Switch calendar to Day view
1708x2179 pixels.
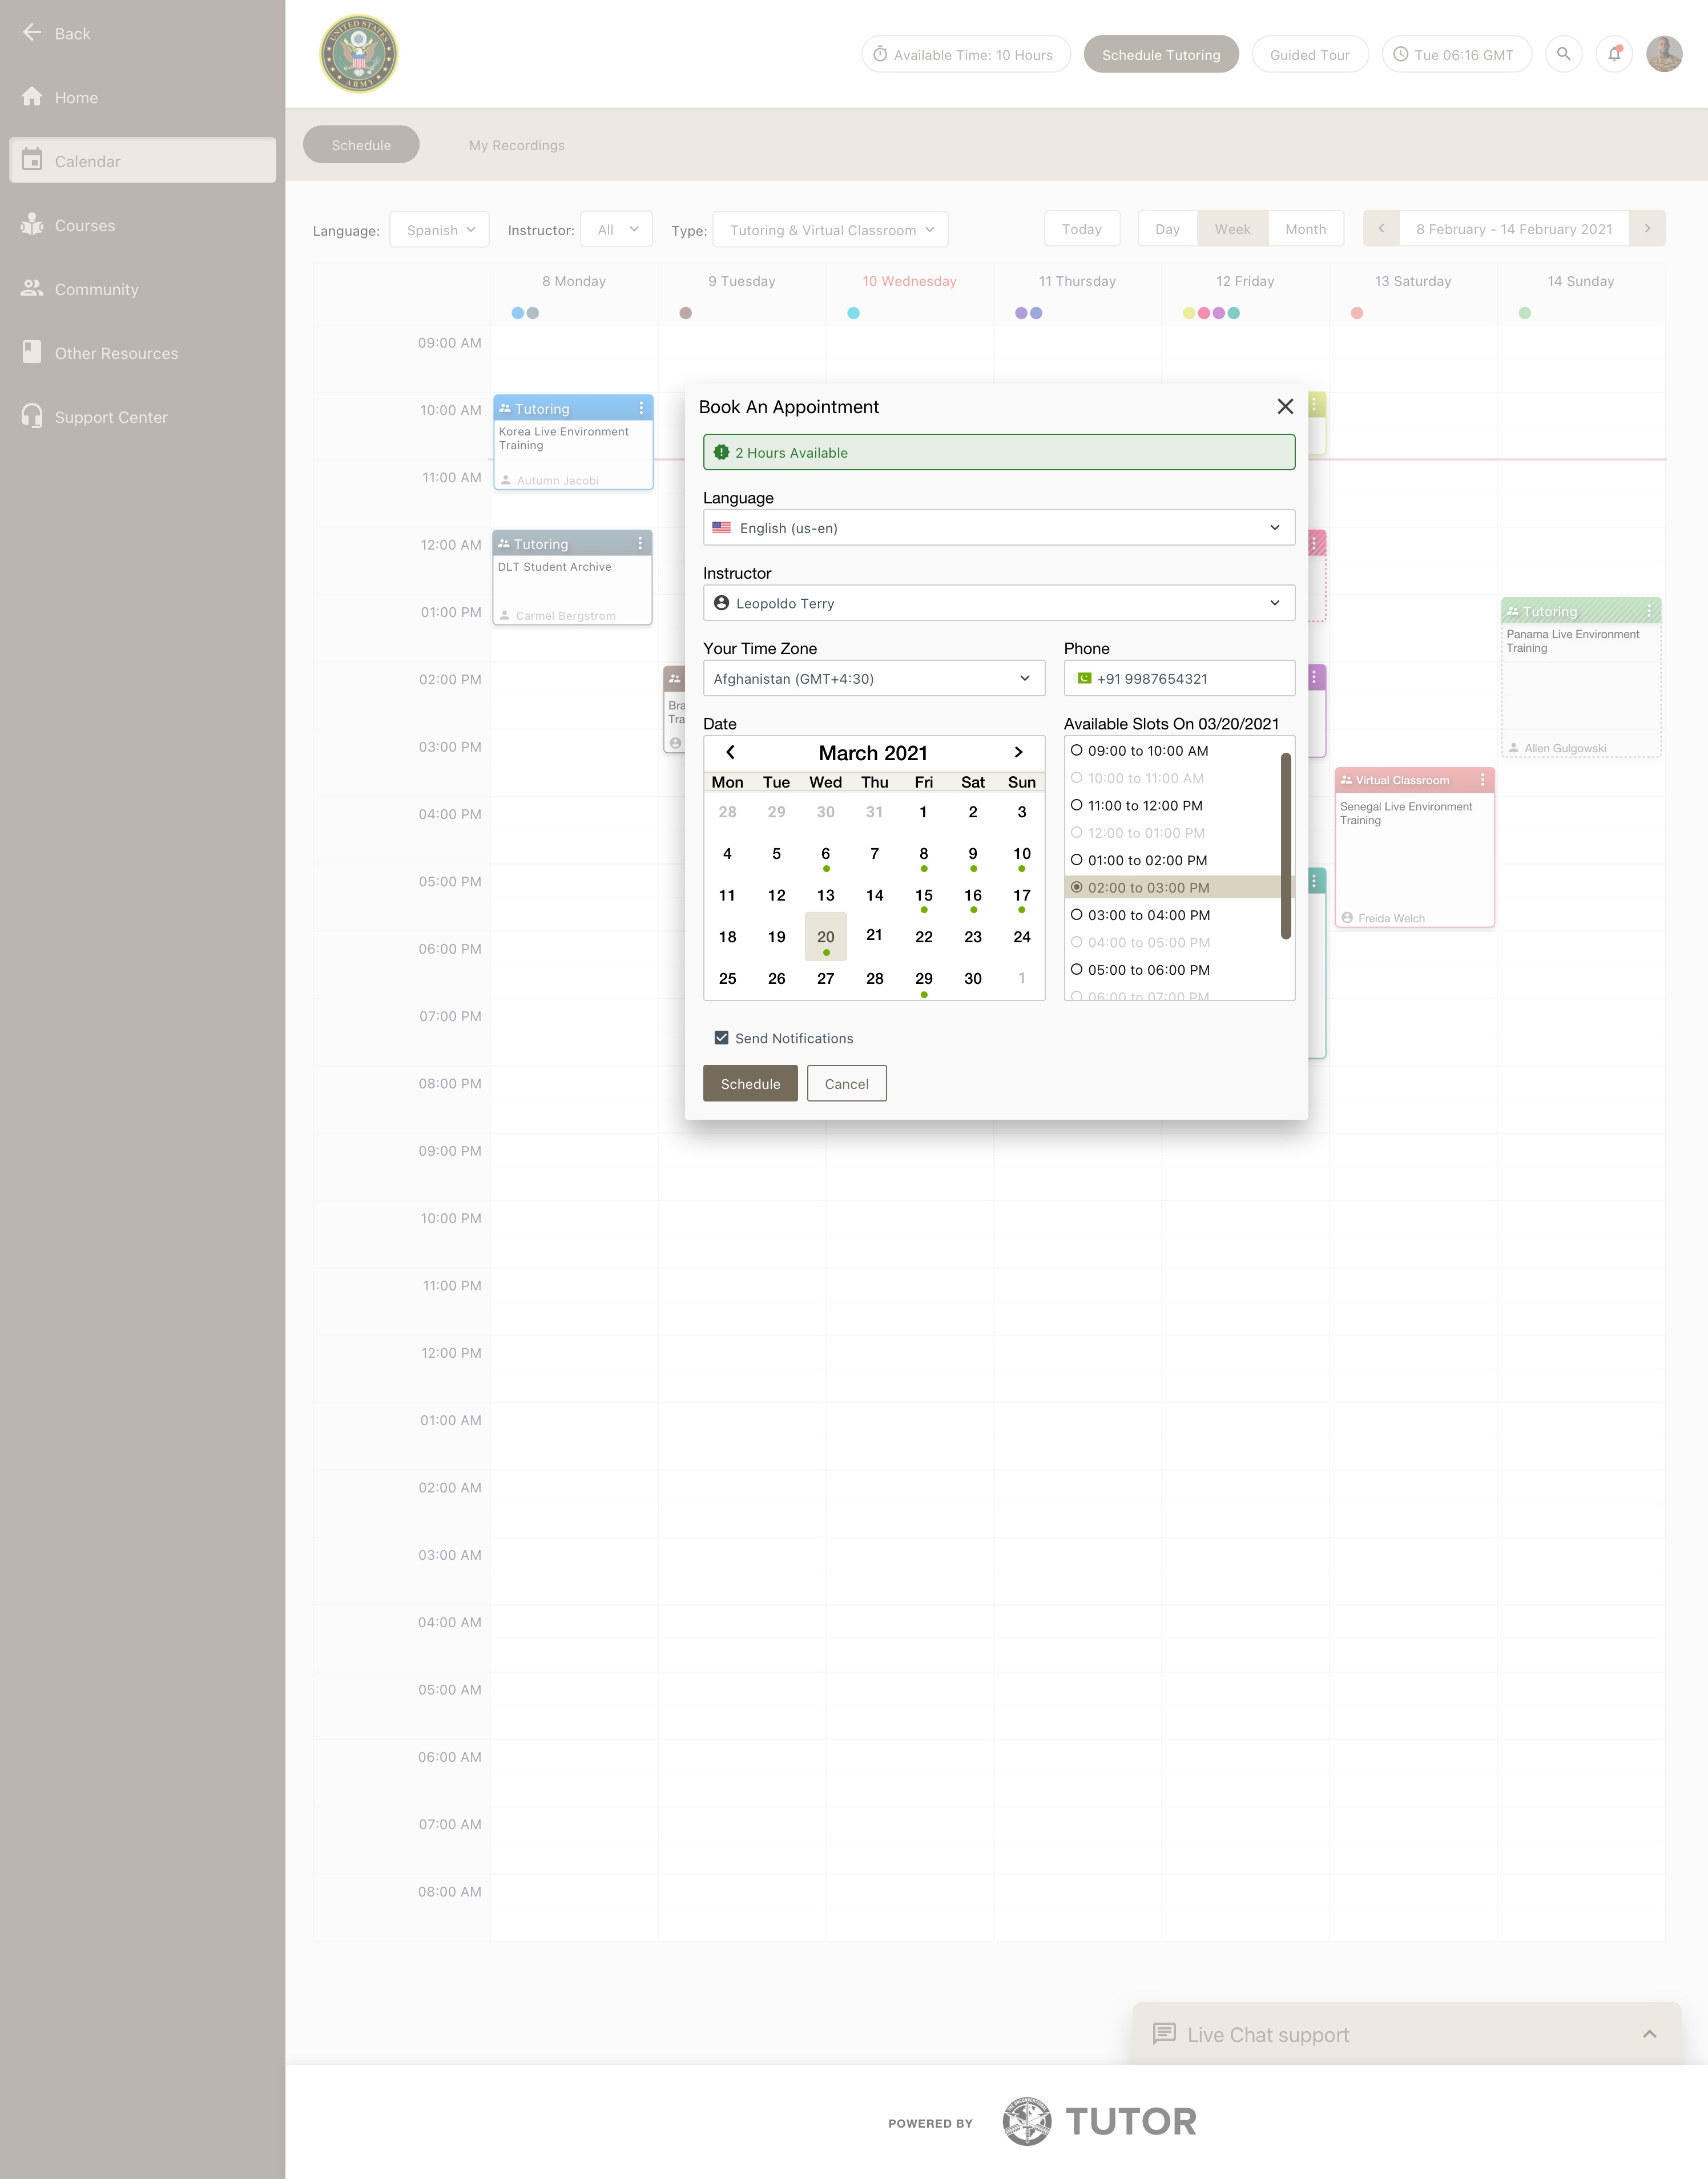click(1167, 229)
